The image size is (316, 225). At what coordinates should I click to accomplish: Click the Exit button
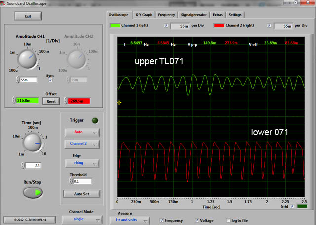click(x=28, y=16)
